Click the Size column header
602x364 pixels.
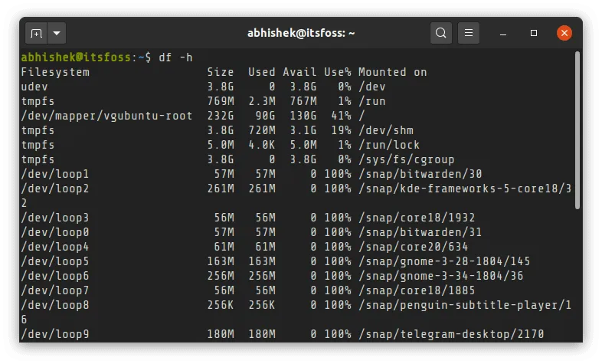tap(221, 72)
